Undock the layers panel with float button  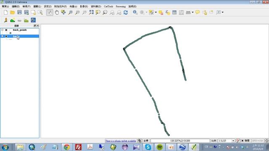click(35, 26)
